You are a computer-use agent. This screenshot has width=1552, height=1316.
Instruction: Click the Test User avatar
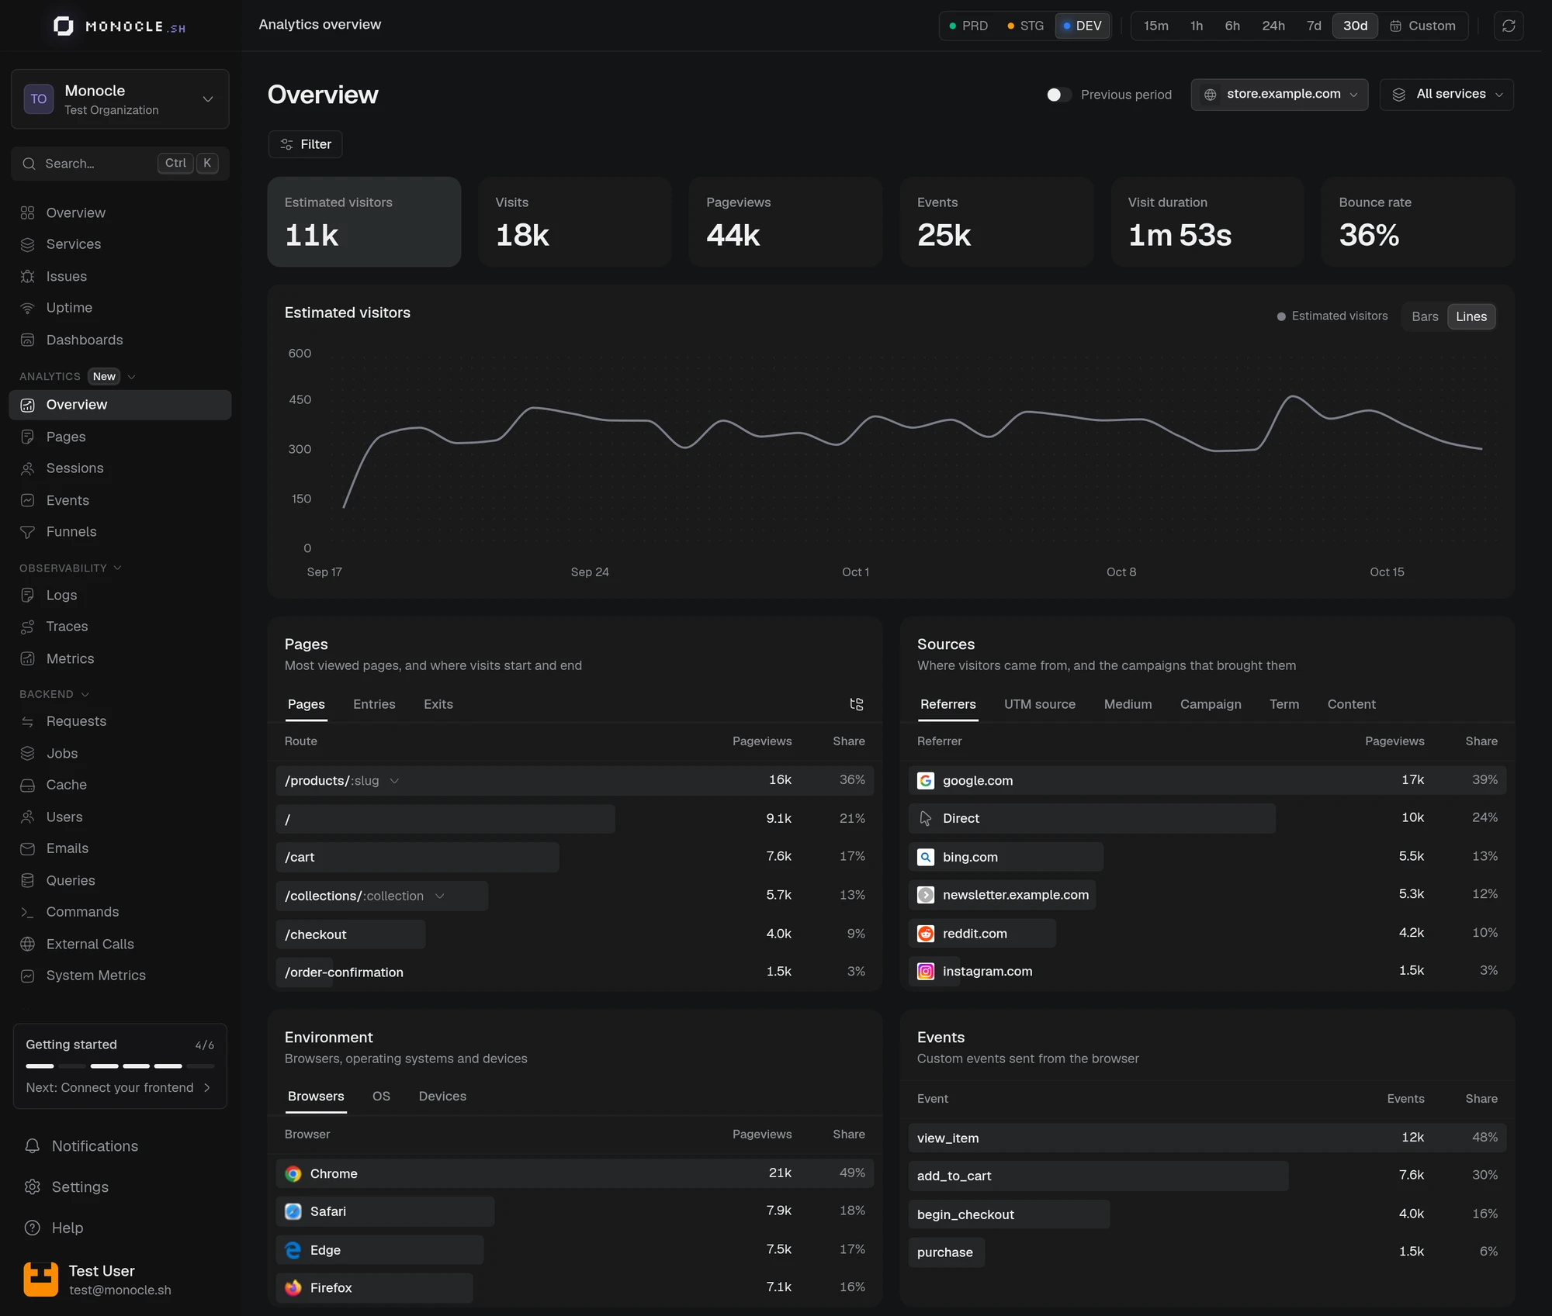click(x=41, y=1280)
